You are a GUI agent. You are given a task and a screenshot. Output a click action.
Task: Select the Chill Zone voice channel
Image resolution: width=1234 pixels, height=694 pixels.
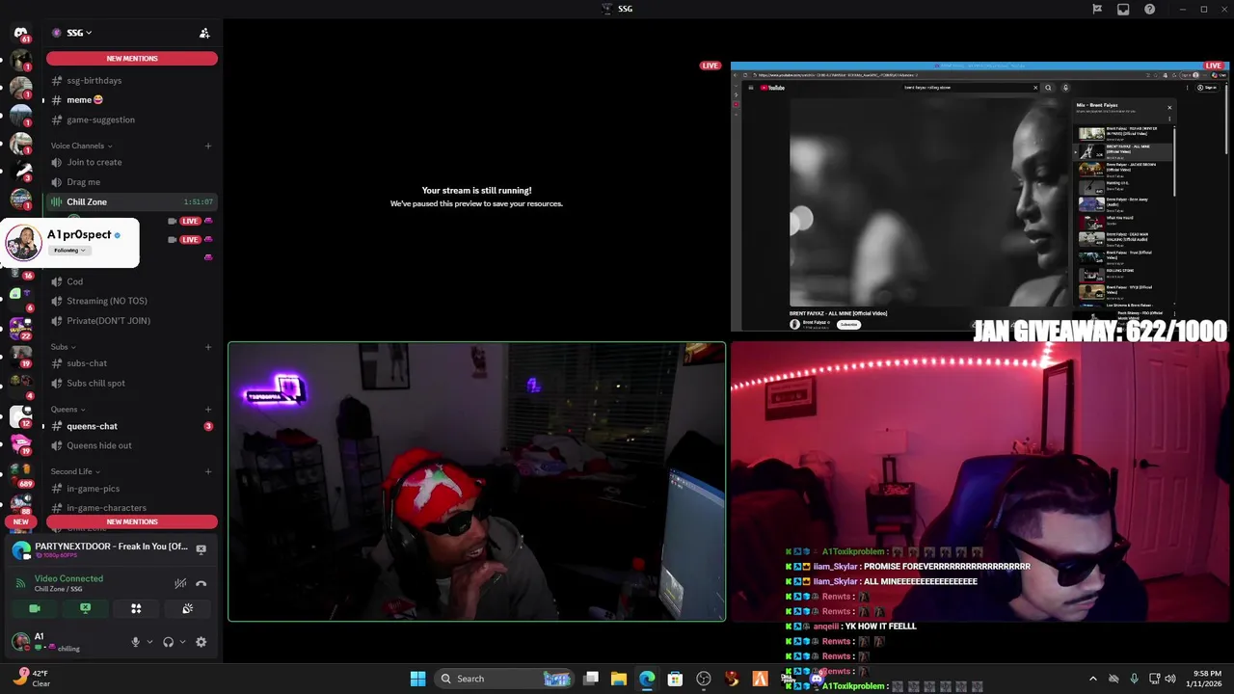click(x=130, y=201)
